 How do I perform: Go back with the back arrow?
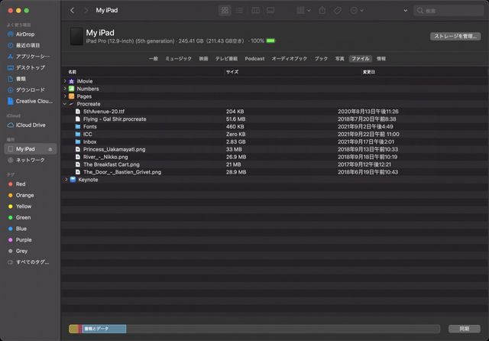[x=72, y=10]
